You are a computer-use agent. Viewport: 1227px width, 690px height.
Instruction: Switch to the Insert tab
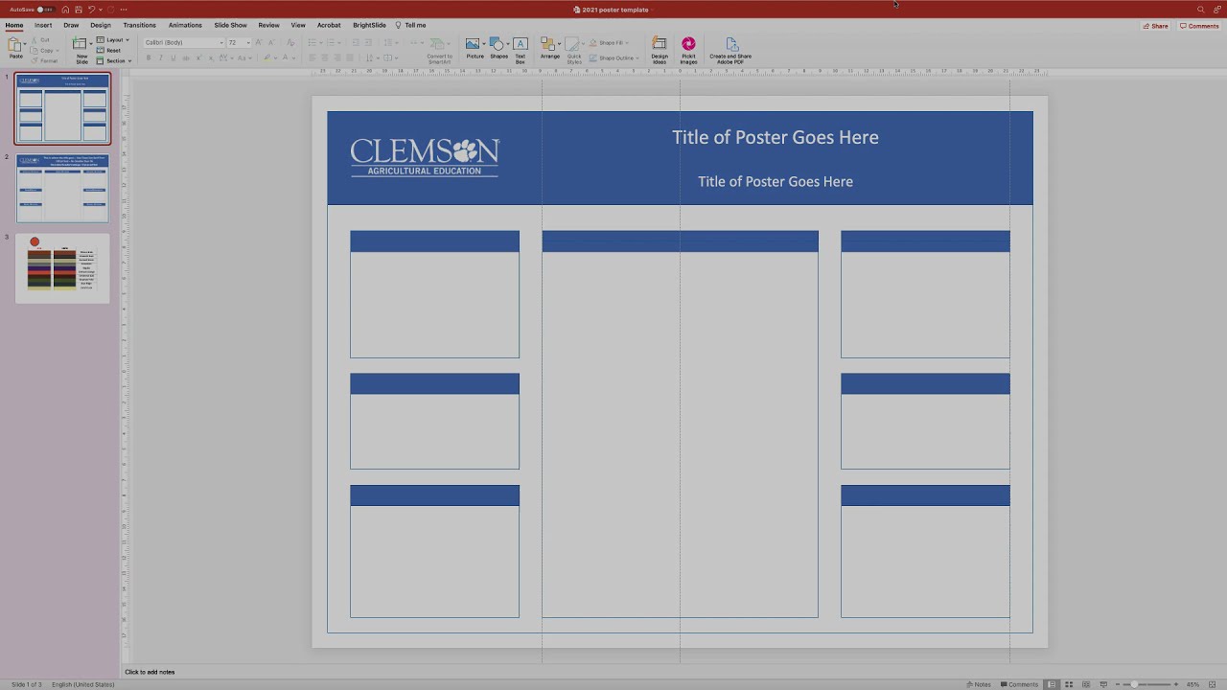coord(43,25)
